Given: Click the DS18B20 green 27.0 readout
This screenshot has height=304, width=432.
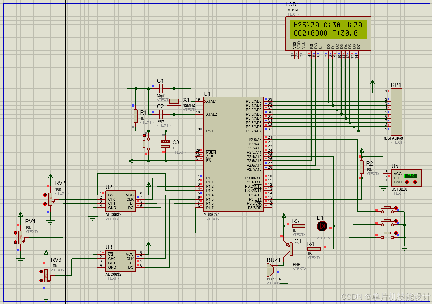Looking at the screenshot, I should 411,176.
